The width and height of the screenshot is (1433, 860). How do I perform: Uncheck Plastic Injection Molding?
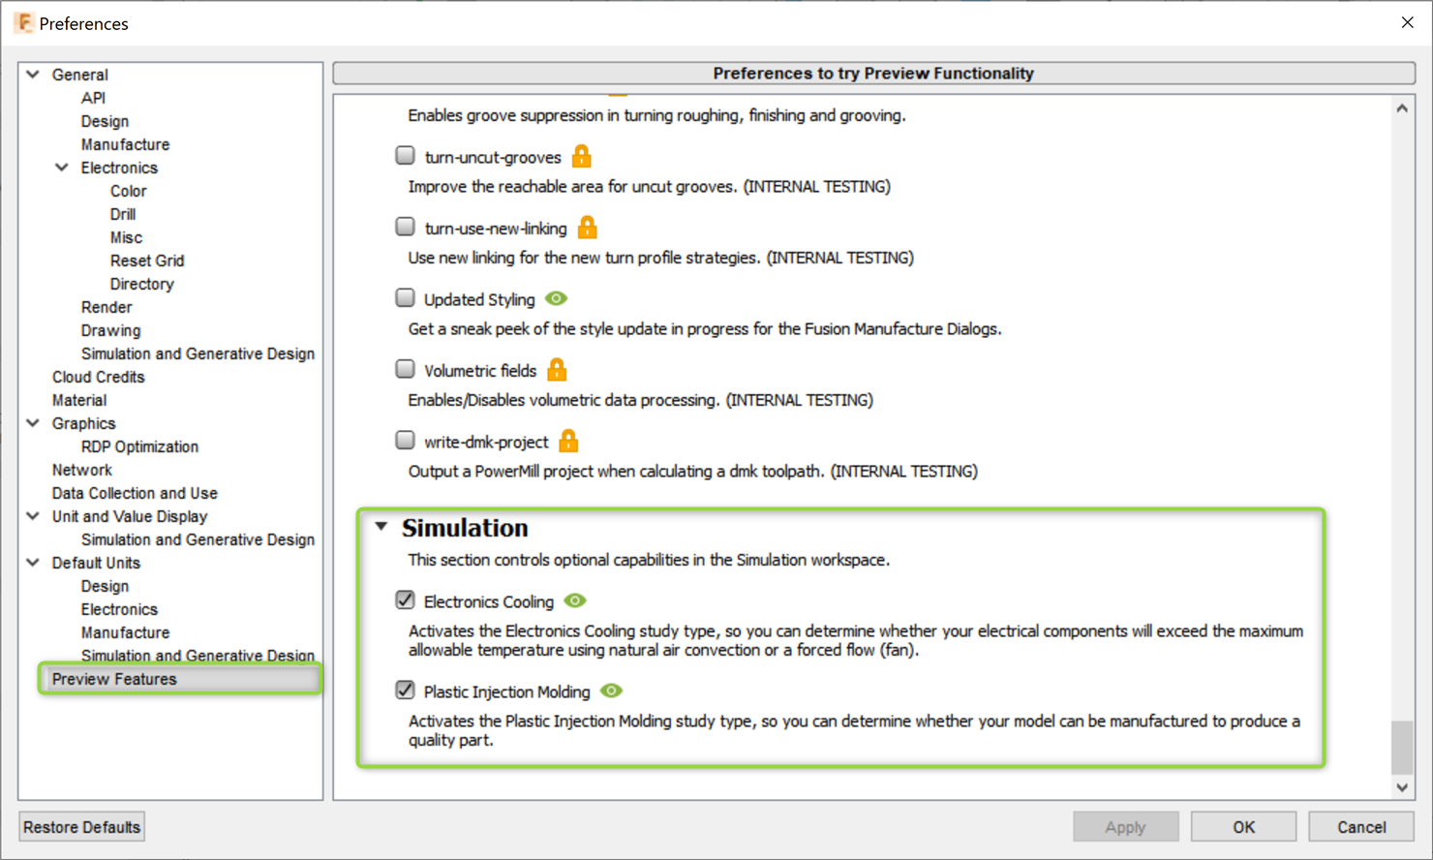(405, 691)
